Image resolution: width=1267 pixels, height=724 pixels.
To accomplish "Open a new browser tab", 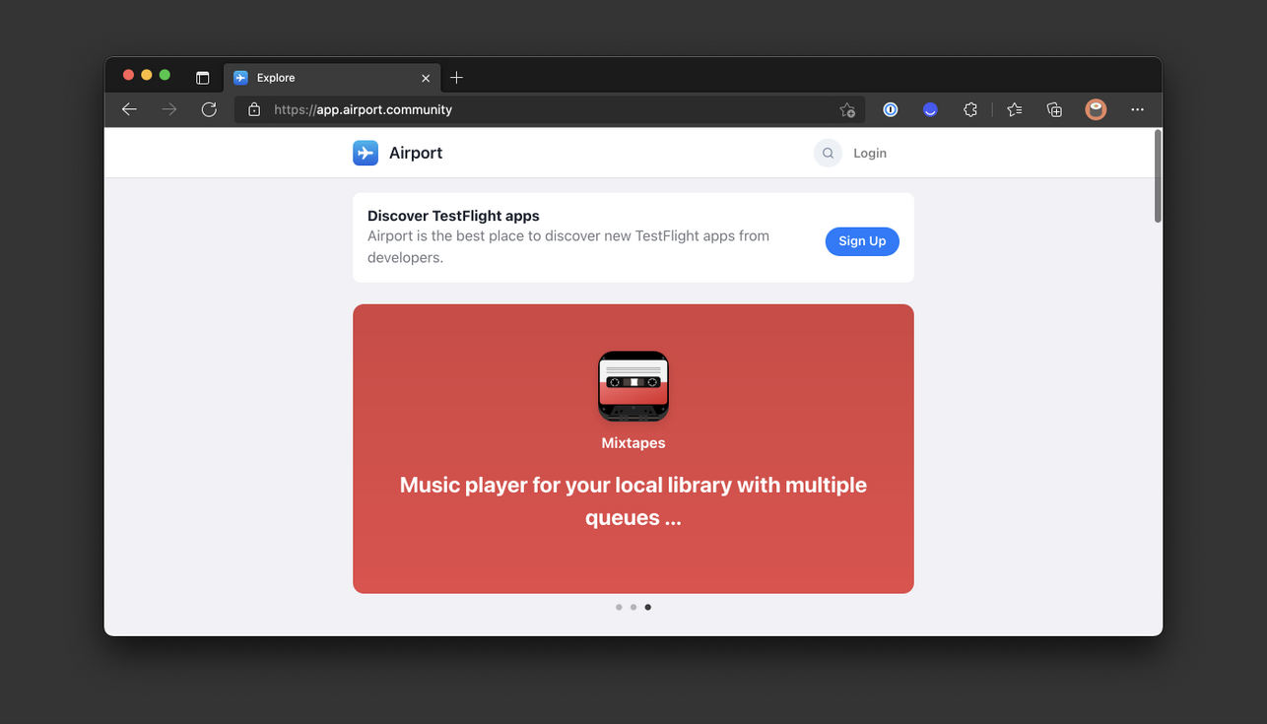I will point(456,78).
